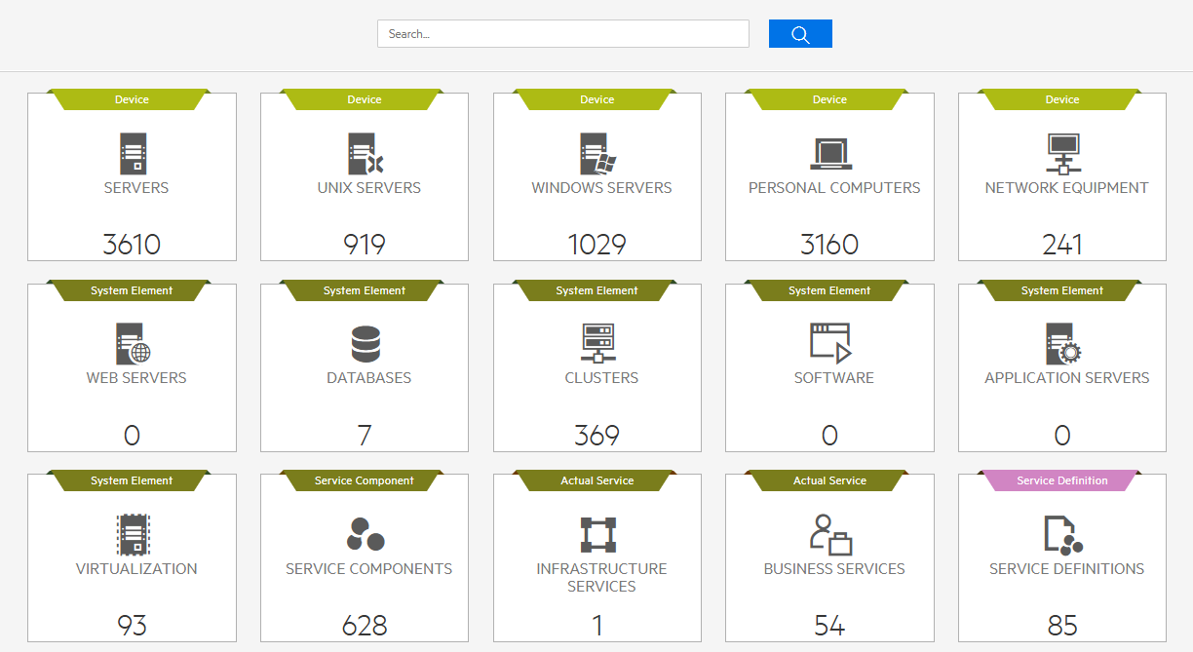This screenshot has height=652, width=1193.
Task: Click the Service Components circles icon
Action: 366,535
